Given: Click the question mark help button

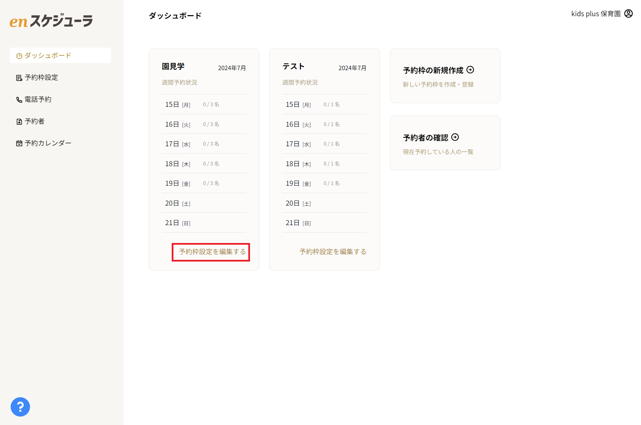Looking at the screenshot, I should [x=20, y=407].
